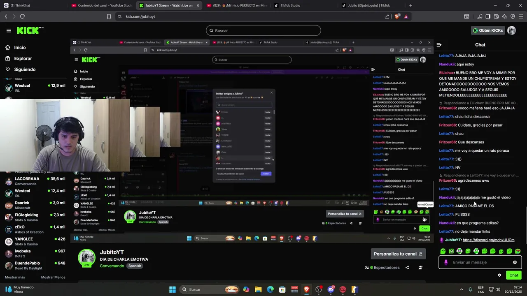Reload the page
The width and height of the screenshot is (527, 296).
(x=22, y=16)
